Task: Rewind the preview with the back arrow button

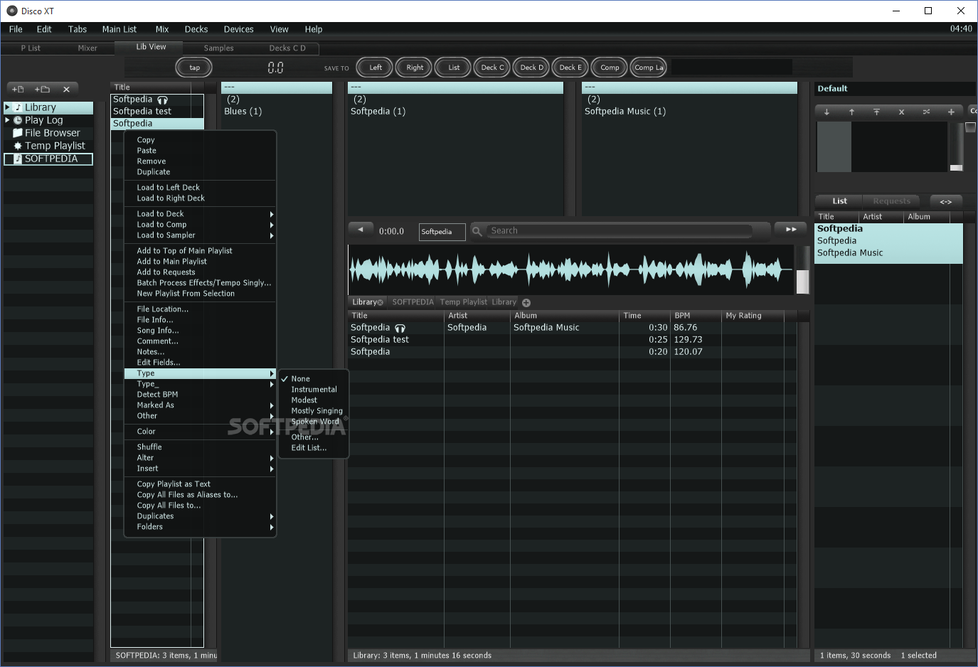Action: tap(361, 230)
